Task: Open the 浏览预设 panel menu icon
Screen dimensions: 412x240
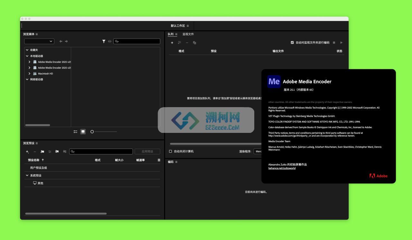Action: pos(37,143)
